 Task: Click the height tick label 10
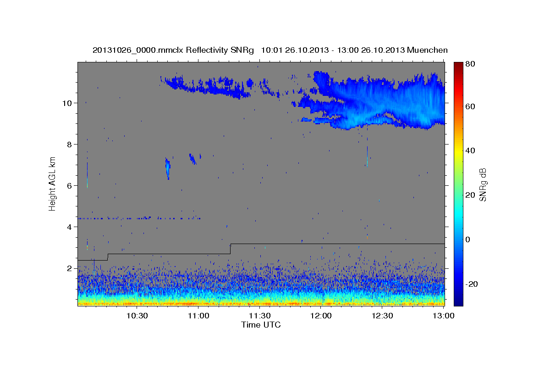coord(68,103)
